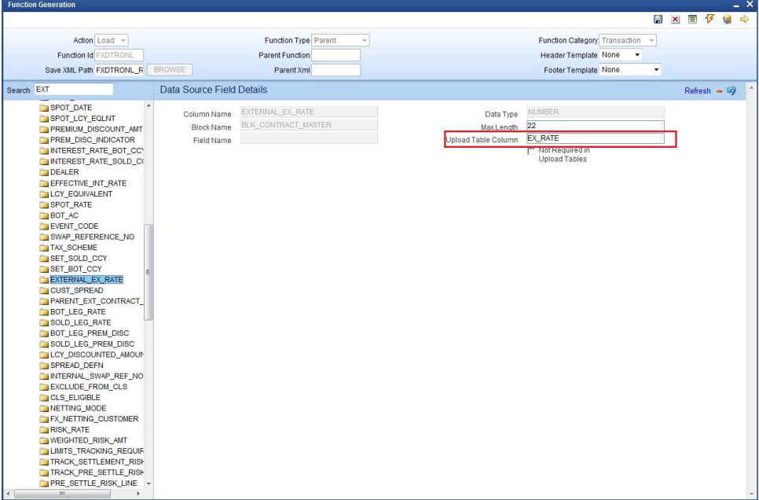Select SET_SOLD_CCY in the tree
The image size is (759, 500).
(79, 258)
